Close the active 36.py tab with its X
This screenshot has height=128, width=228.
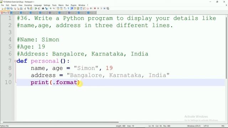[x=9, y=13]
